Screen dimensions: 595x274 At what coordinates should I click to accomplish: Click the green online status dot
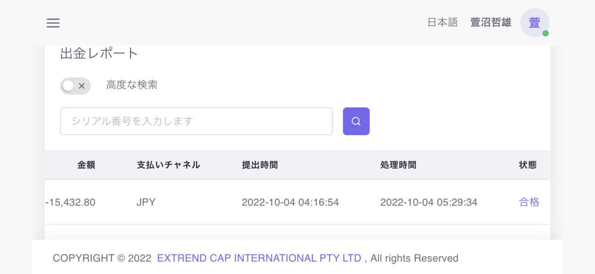[546, 33]
